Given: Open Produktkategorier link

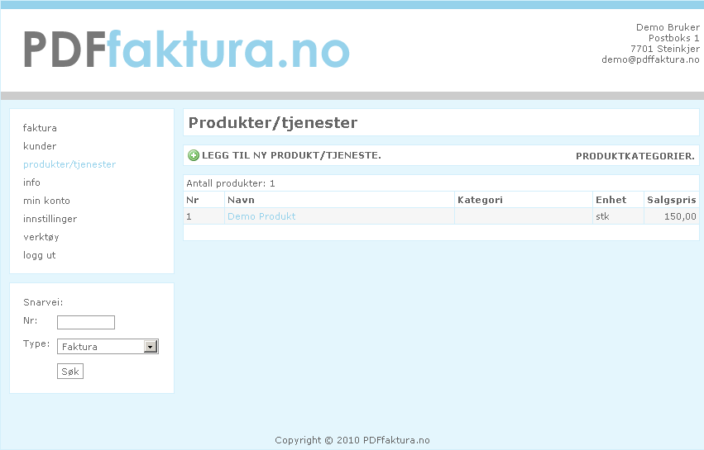Looking at the screenshot, I should coord(635,156).
